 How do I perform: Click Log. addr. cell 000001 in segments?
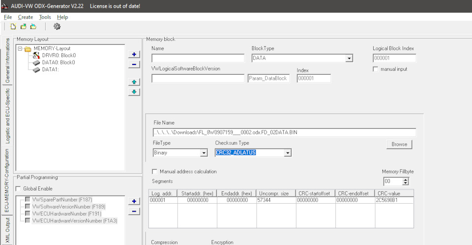(x=163, y=200)
